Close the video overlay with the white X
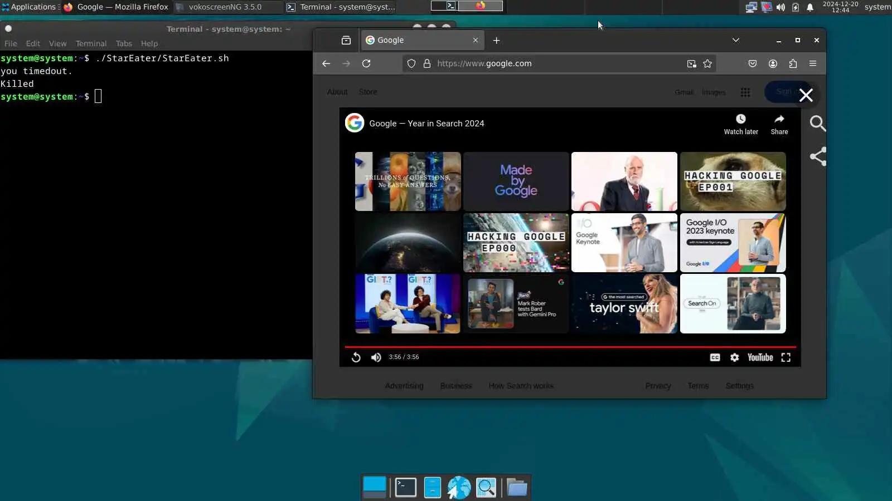Viewport: 892px width, 501px height. 806,95
